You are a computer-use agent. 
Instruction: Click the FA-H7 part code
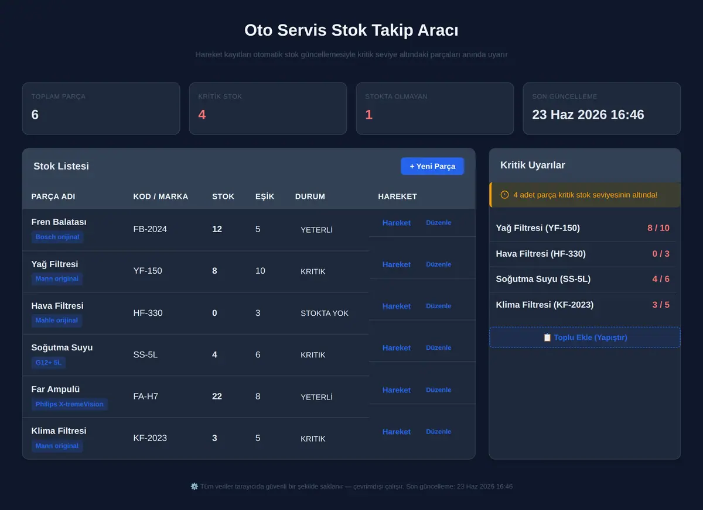coord(145,397)
